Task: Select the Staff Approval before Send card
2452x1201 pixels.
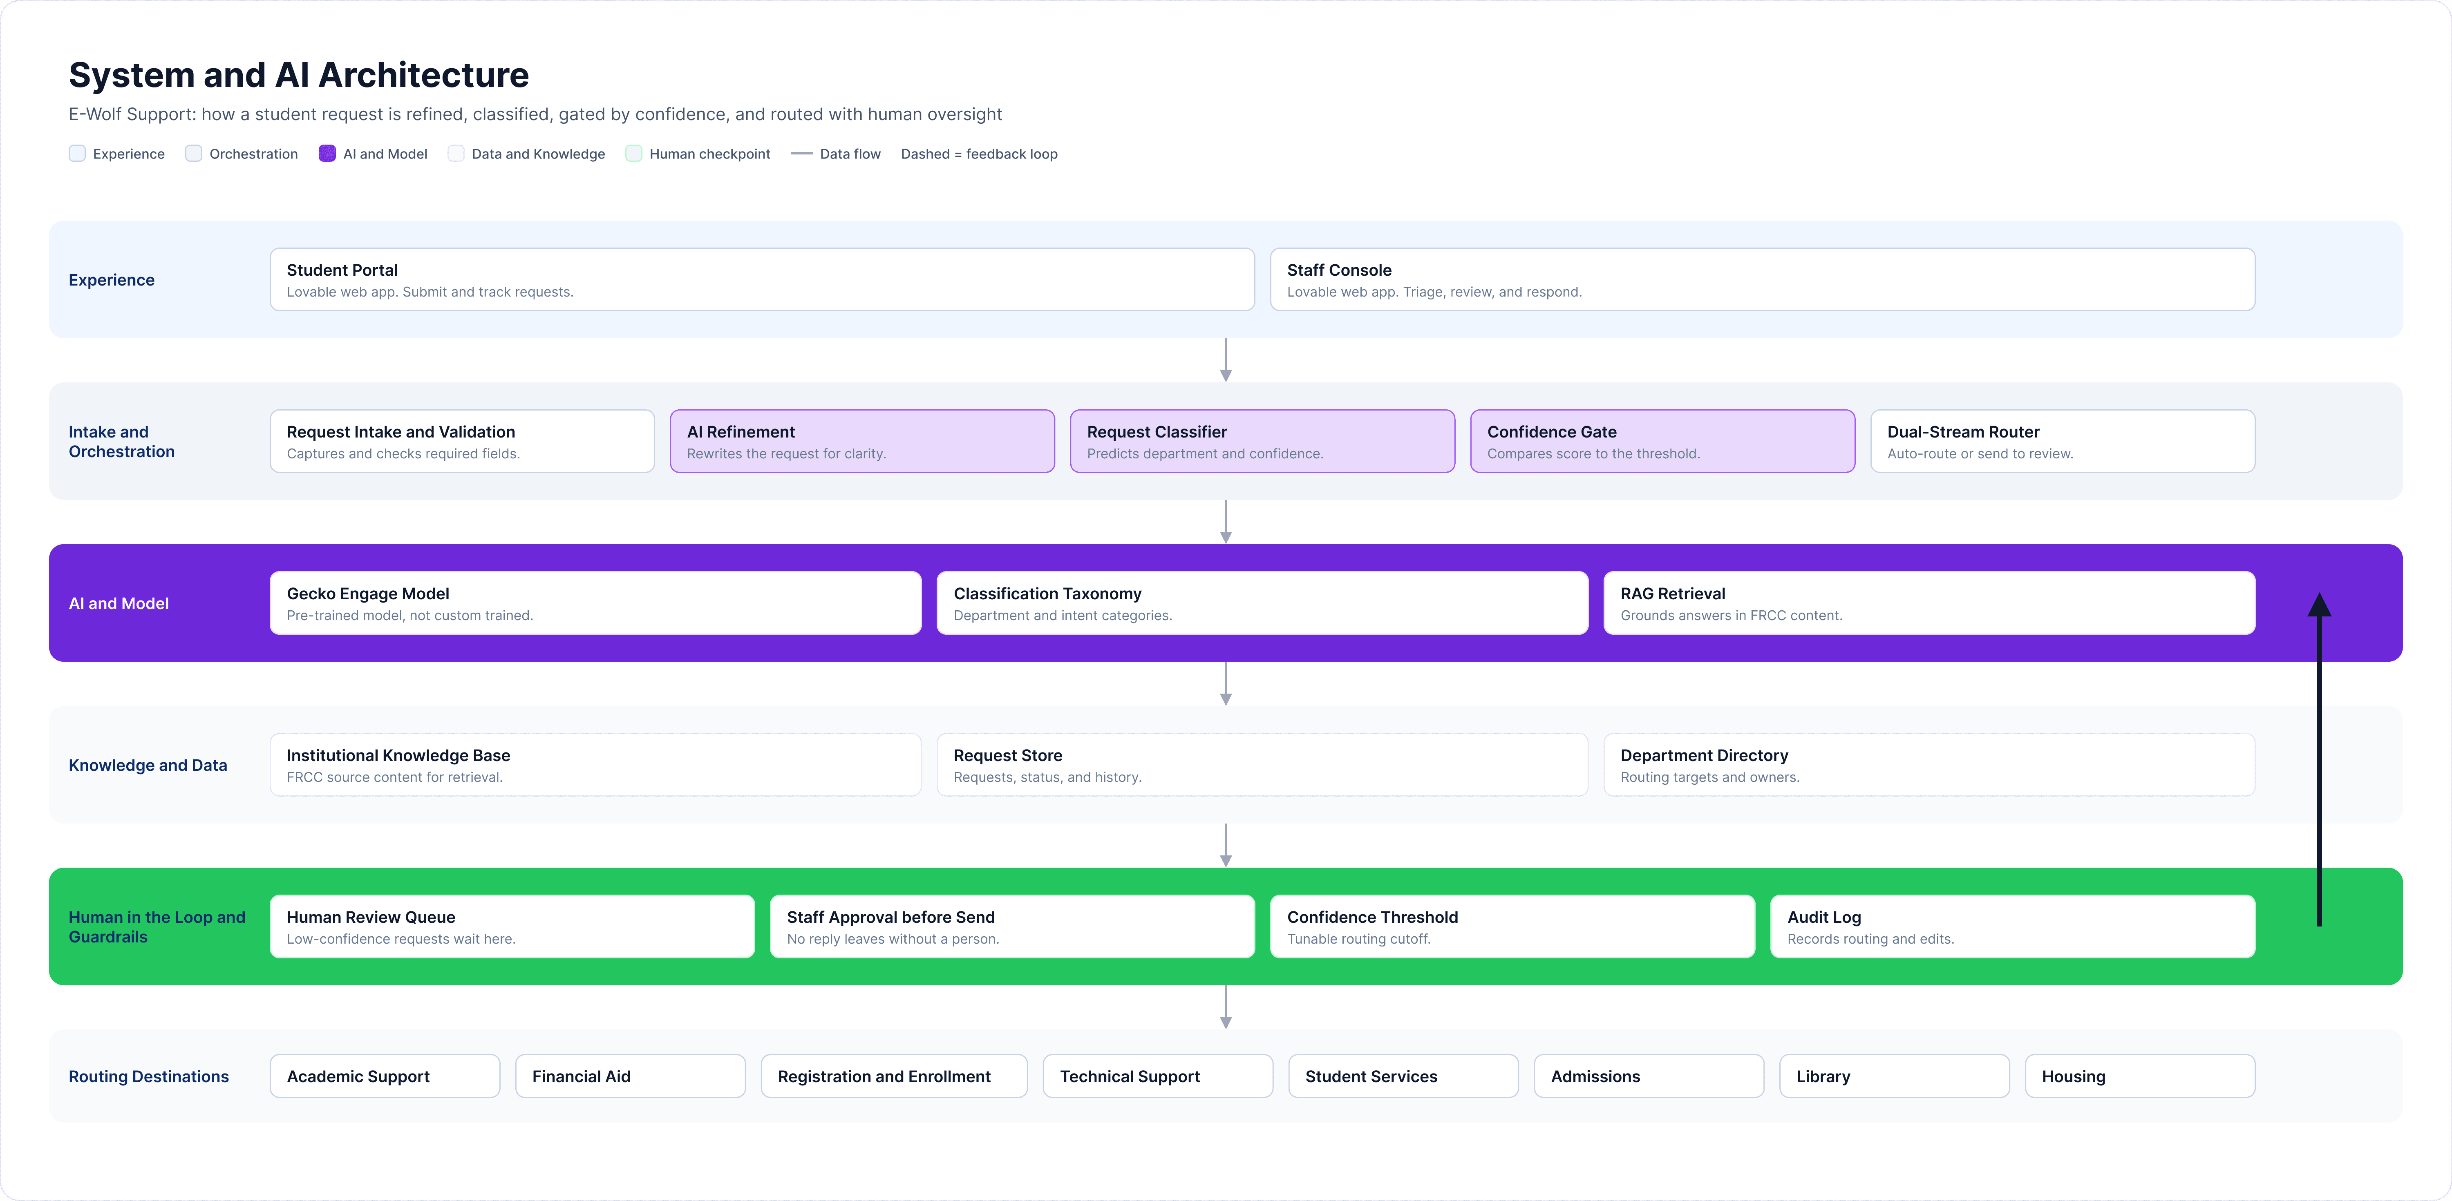Action: click(x=1012, y=927)
